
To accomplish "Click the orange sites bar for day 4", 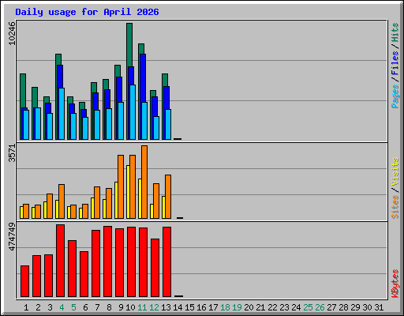I will 62,201.
